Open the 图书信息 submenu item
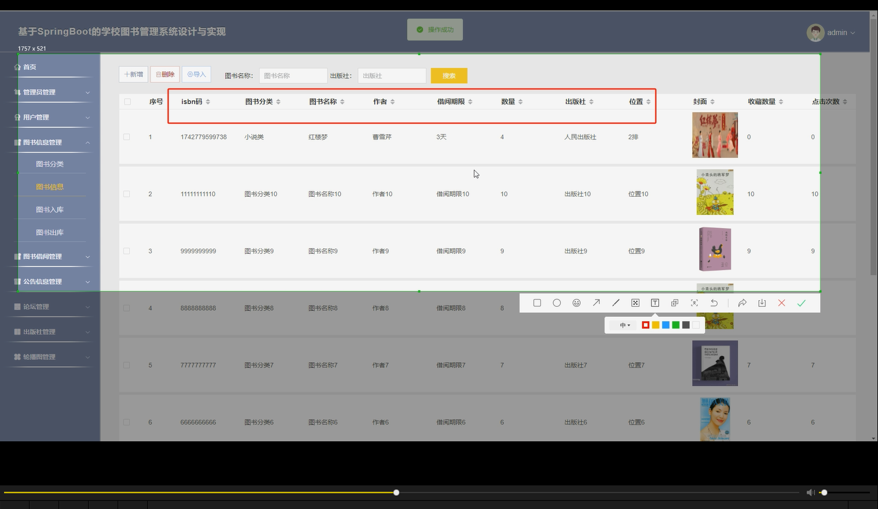This screenshot has height=509, width=878. click(50, 187)
